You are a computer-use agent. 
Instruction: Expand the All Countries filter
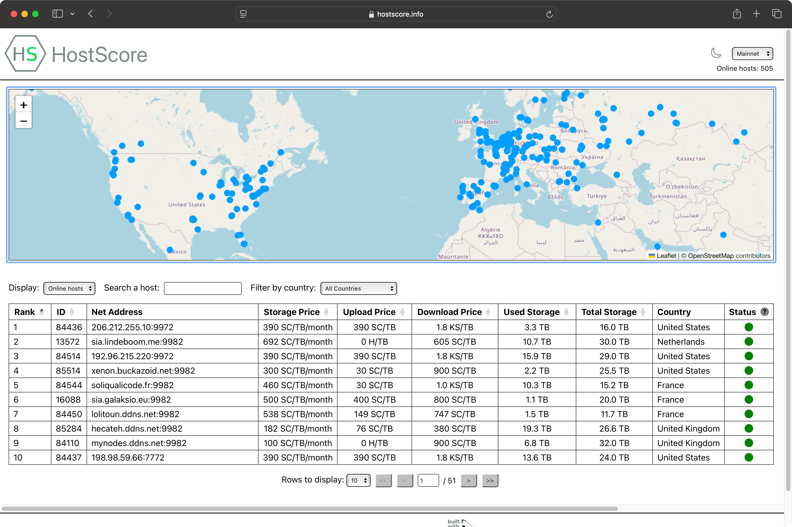358,288
